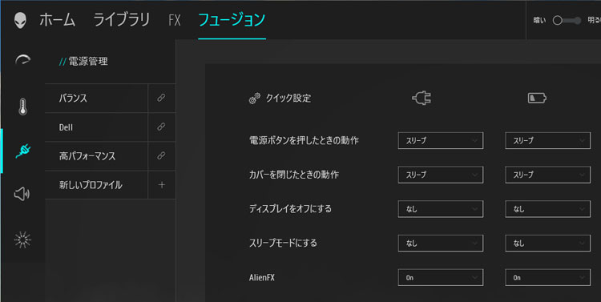Click 電源ボタンを押したときの動作 label
Screen dimensions: 601x302
click(x=304, y=141)
